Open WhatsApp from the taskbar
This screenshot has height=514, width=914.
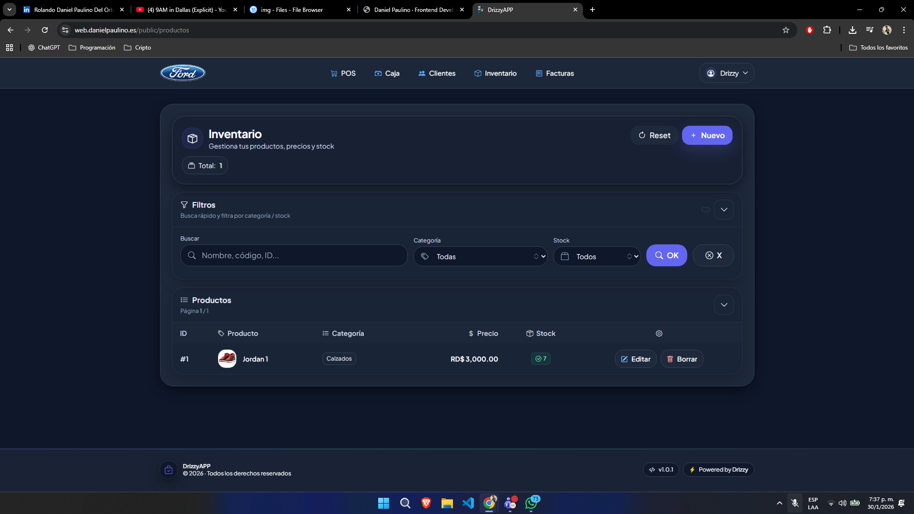point(531,503)
